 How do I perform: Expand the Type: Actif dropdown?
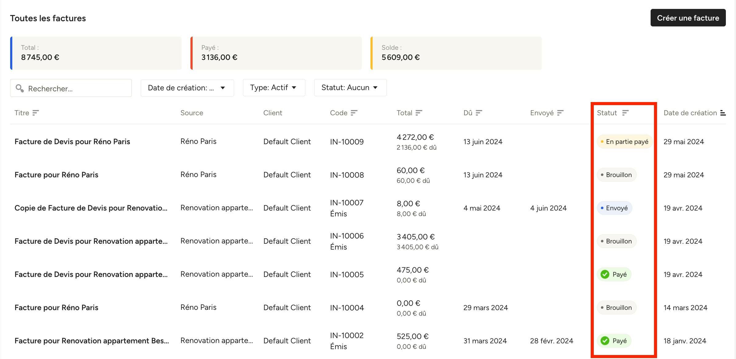[x=274, y=88]
